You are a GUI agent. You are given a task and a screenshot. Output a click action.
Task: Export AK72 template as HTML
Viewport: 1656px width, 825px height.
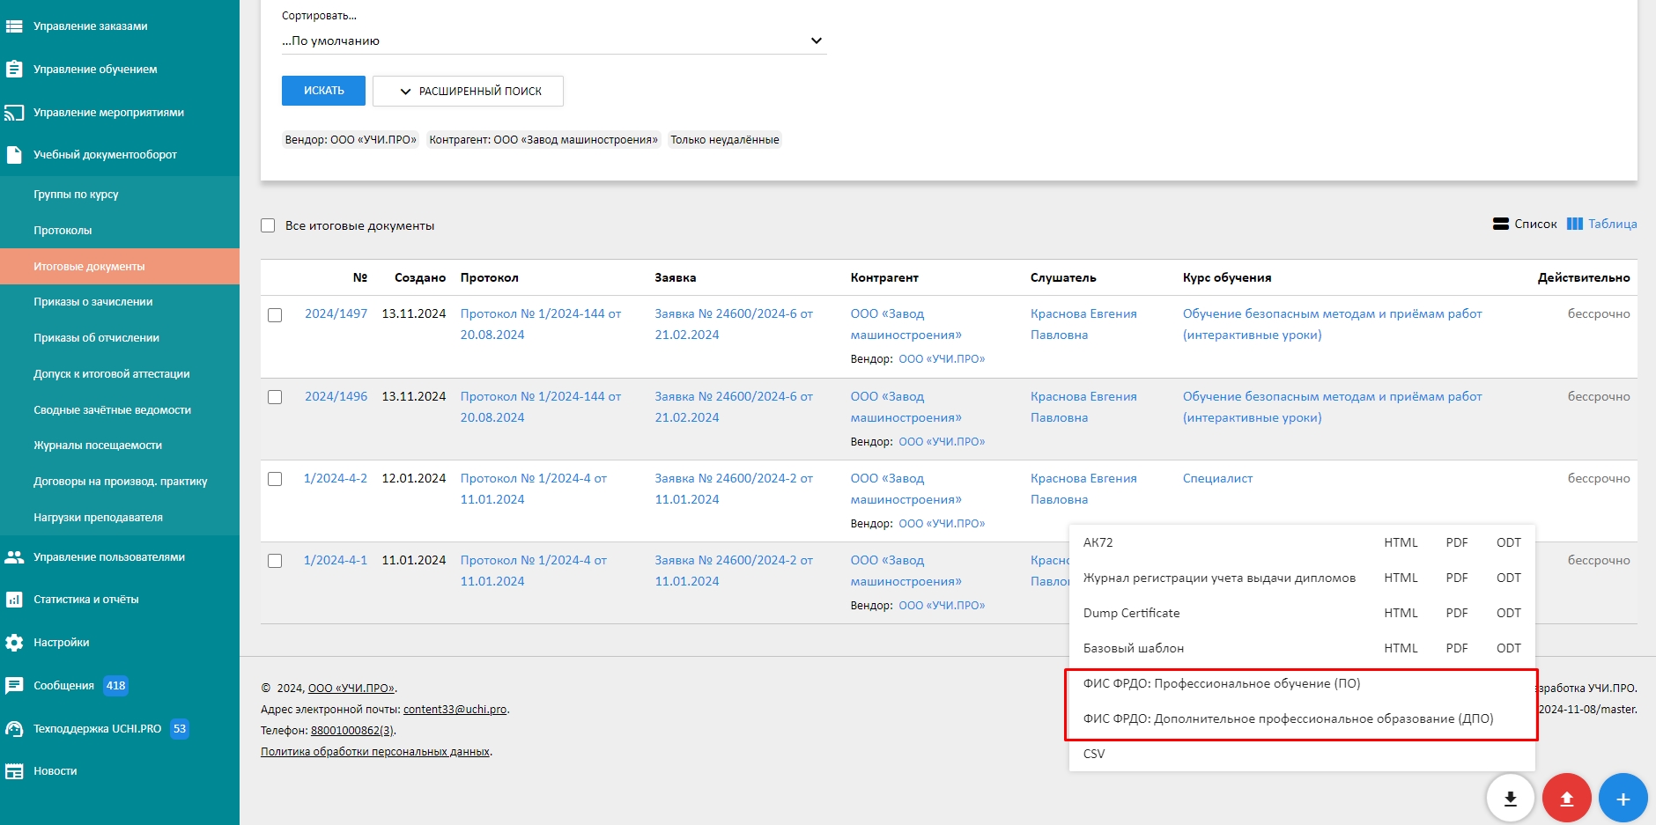[1401, 542]
